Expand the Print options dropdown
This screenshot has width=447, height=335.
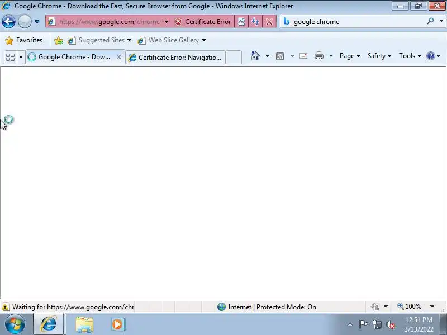pyautogui.click(x=331, y=56)
